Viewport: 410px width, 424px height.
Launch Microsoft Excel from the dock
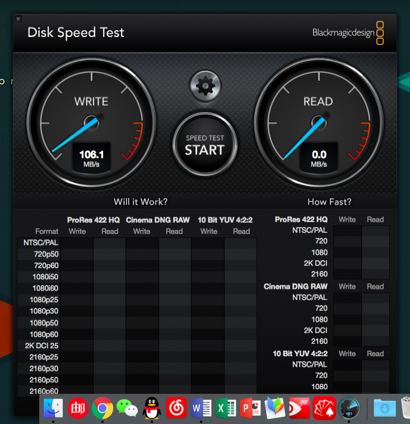[x=226, y=408]
